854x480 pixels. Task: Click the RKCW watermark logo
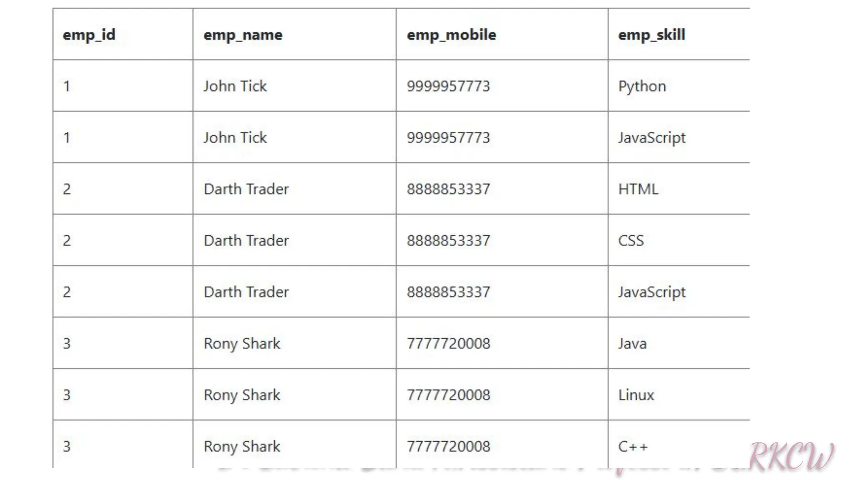791,456
